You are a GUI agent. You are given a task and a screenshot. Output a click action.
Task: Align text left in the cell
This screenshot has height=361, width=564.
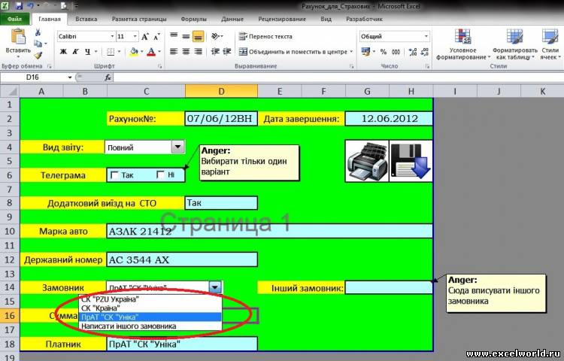tap(174, 52)
